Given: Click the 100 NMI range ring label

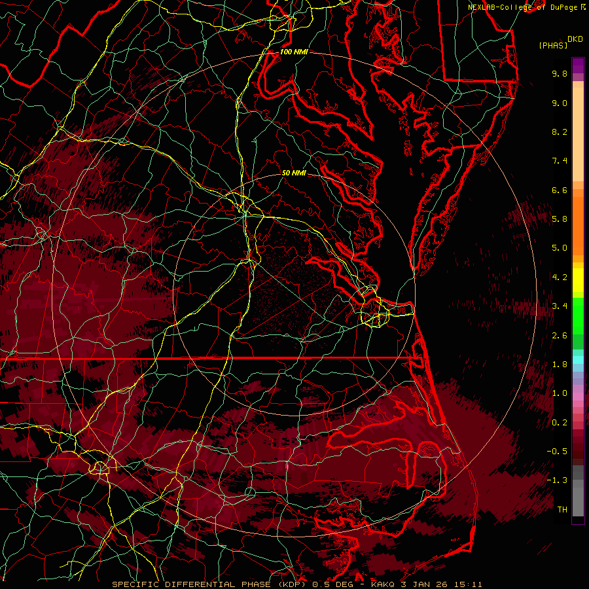Looking at the screenshot, I should (294, 52).
